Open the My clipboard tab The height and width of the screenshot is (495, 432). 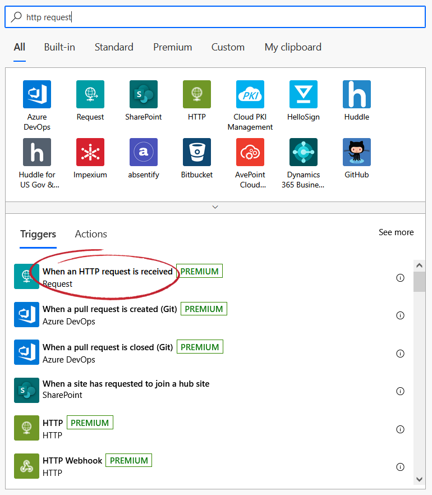(x=293, y=47)
